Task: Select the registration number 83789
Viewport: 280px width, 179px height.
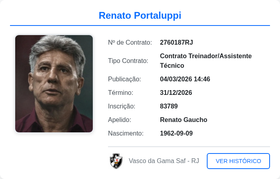Action: coord(169,106)
